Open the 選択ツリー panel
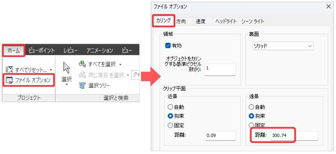The height and width of the screenshot is (154, 336). (x=95, y=86)
